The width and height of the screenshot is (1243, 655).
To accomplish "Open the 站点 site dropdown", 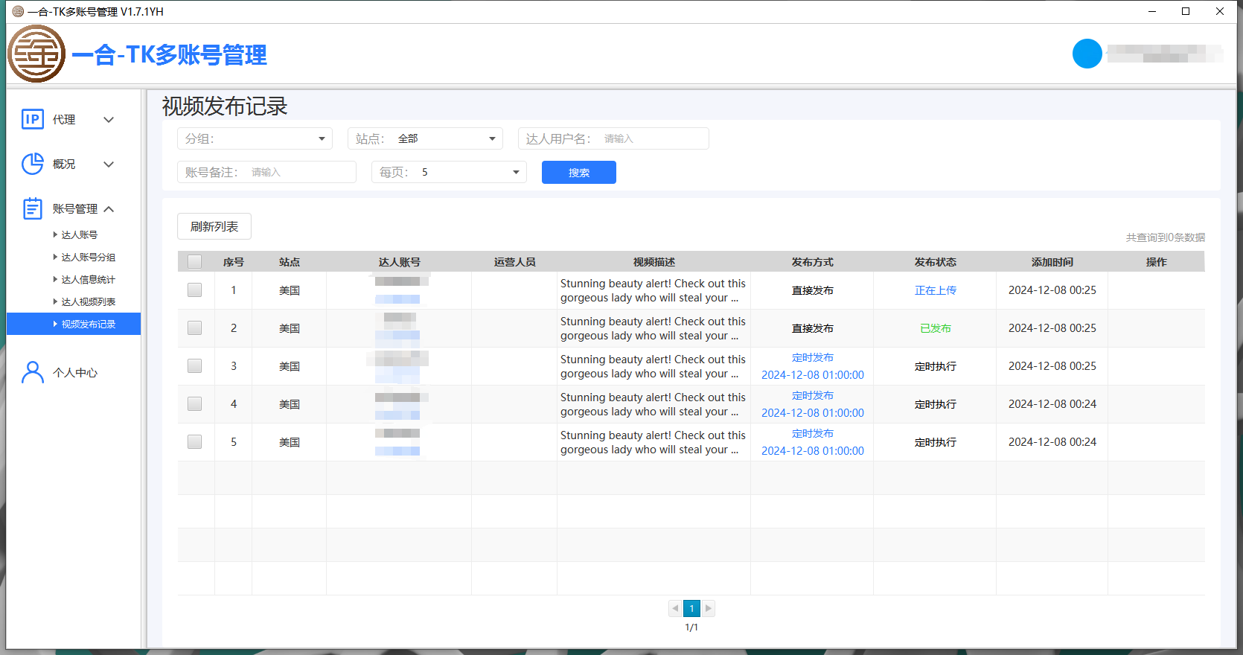I will [425, 138].
